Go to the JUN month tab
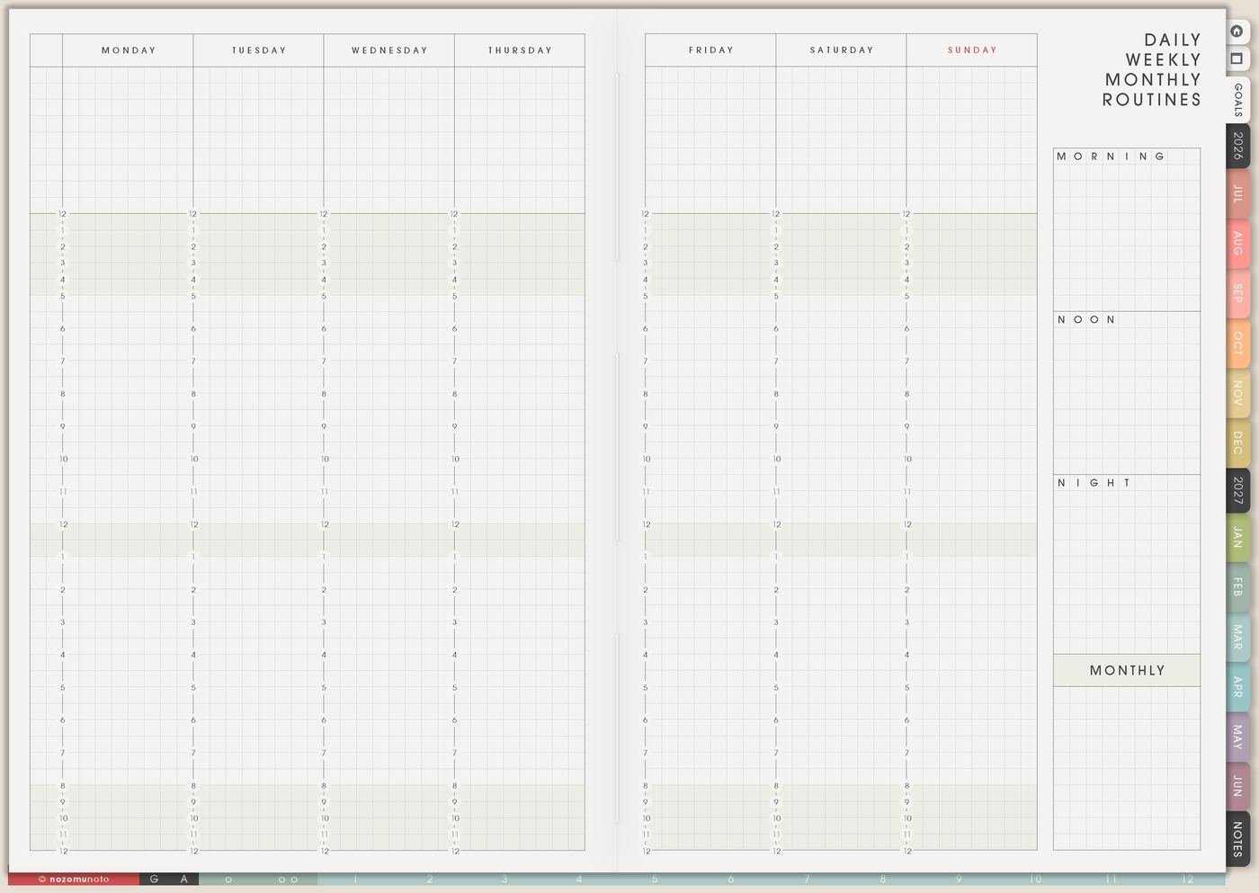The height and width of the screenshot is (893, 1259). (x=1238, y=786)
